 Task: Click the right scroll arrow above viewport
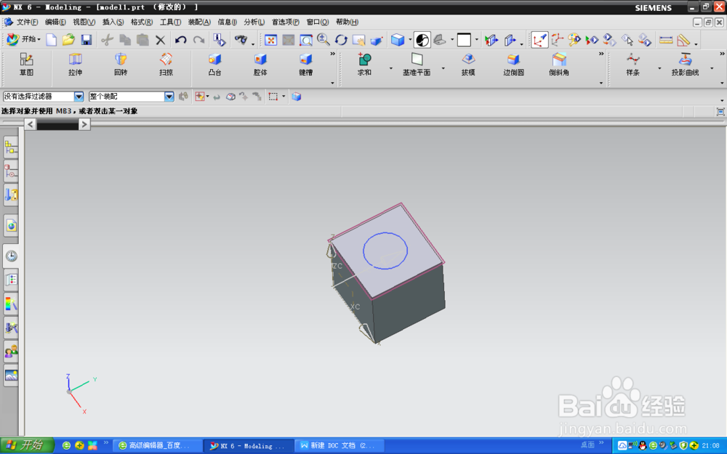click(84, 124)
